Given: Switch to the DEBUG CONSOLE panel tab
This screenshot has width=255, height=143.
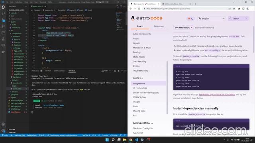Looking at the screenshot, I should coord(59,71).
